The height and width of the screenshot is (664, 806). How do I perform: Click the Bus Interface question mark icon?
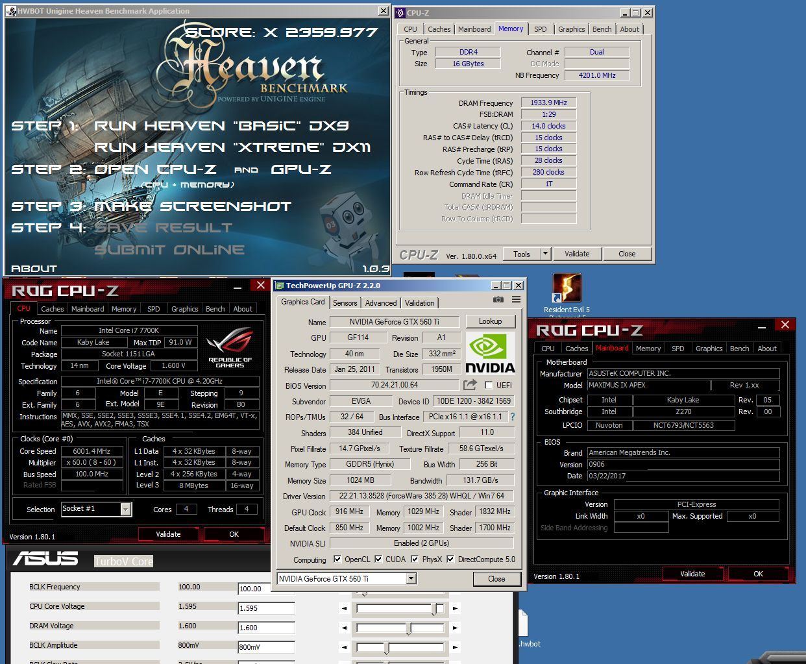click(x=513, y=417)
